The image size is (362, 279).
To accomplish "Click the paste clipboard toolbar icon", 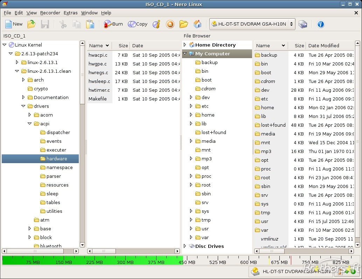I will coord(90,24).
